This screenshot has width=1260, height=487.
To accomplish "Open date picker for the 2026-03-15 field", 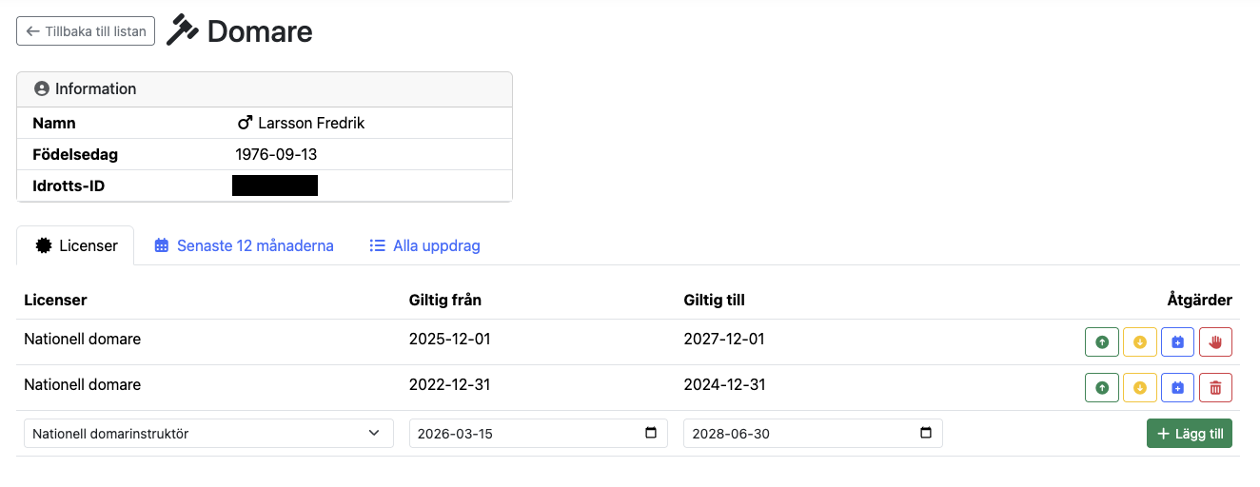I will [651, 434].
